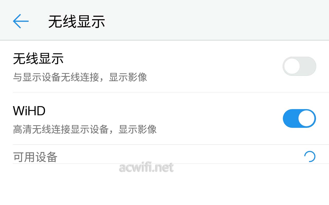
Task: Tap the blue back arrow icon
Action: point(21,21)
